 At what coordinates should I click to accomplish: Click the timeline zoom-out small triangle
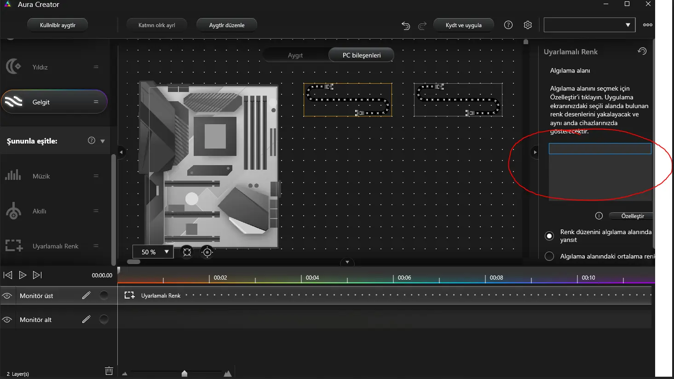(125, 373)
